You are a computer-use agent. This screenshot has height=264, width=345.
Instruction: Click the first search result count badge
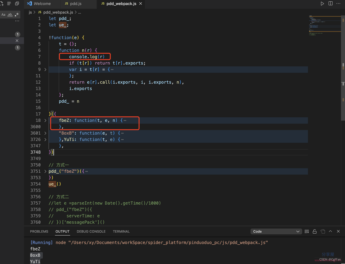point(18,34)
